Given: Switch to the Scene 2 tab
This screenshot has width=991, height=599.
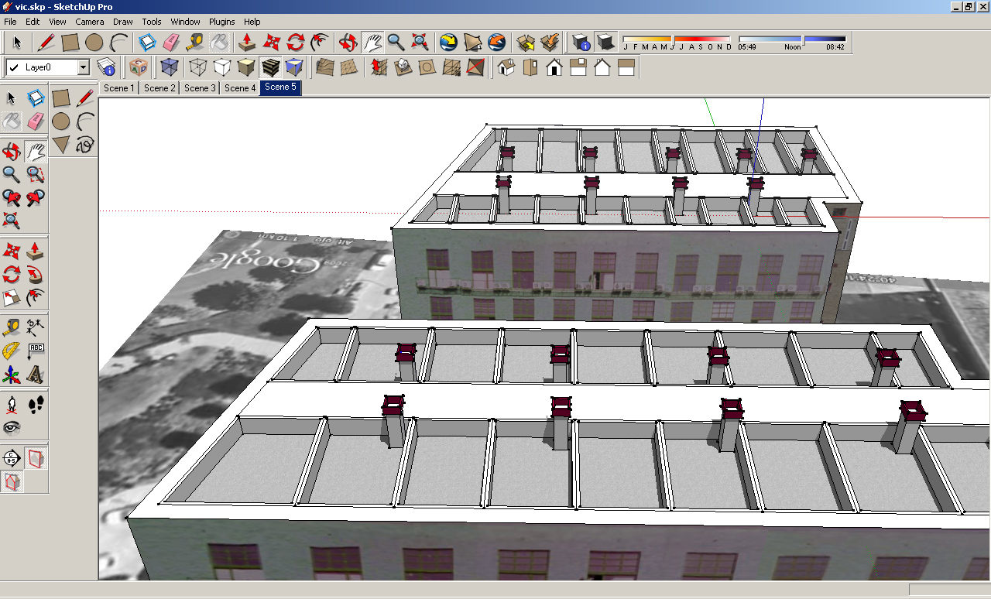Looking at the screenshot, I should tap(159, 87).
